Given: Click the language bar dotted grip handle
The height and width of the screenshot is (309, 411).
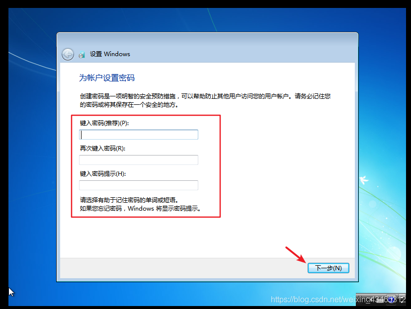Looking at the screenshot, I should tap(360, 300).
